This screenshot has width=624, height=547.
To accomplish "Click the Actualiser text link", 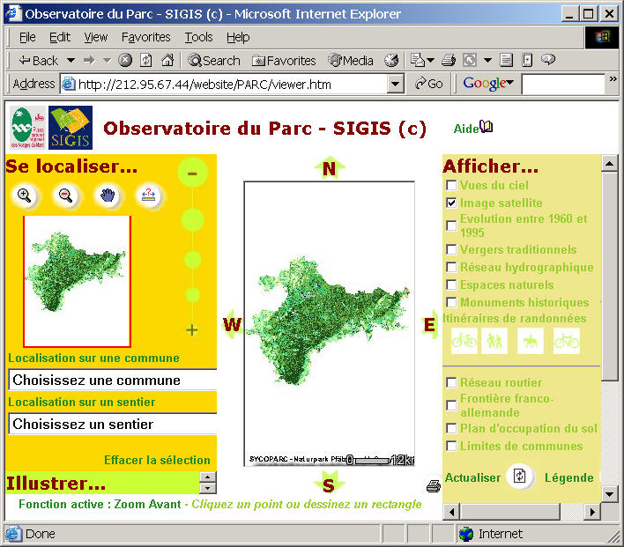I will click(472, 477).
